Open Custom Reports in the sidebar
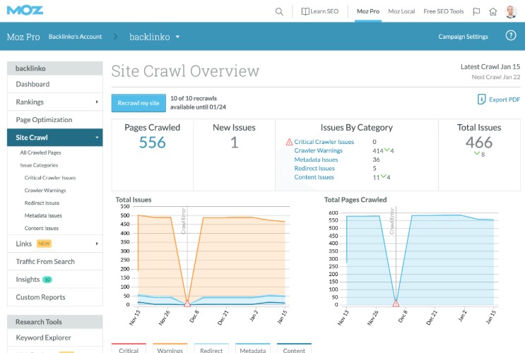 click(x=55, y=297)
